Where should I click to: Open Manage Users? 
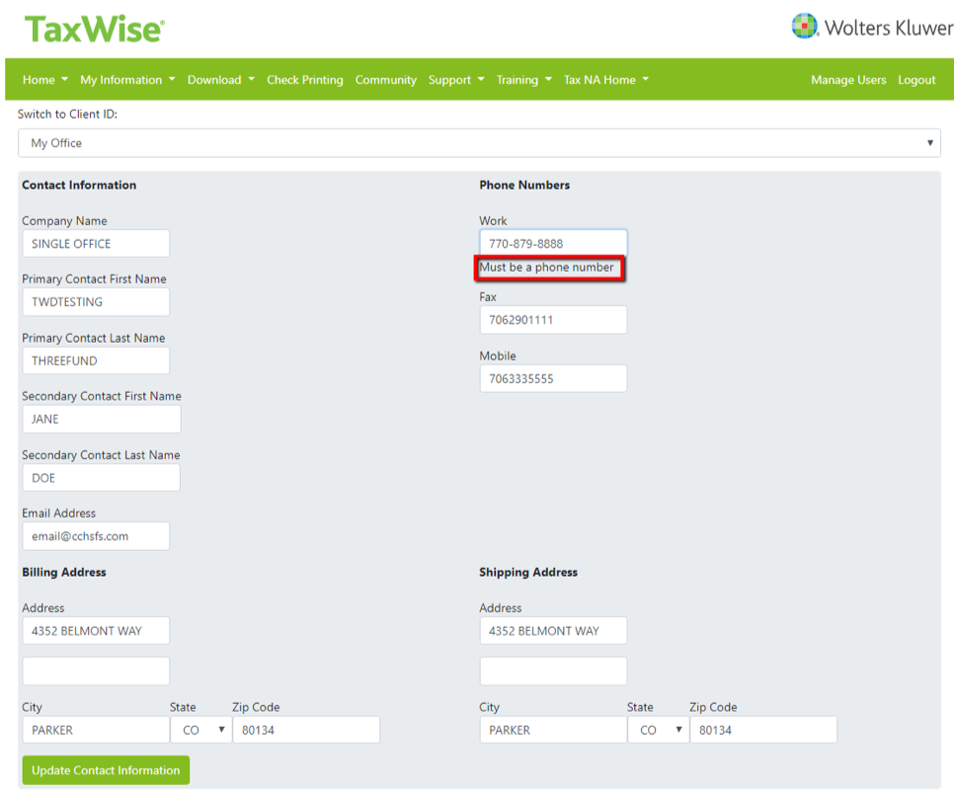click(848, 79)
